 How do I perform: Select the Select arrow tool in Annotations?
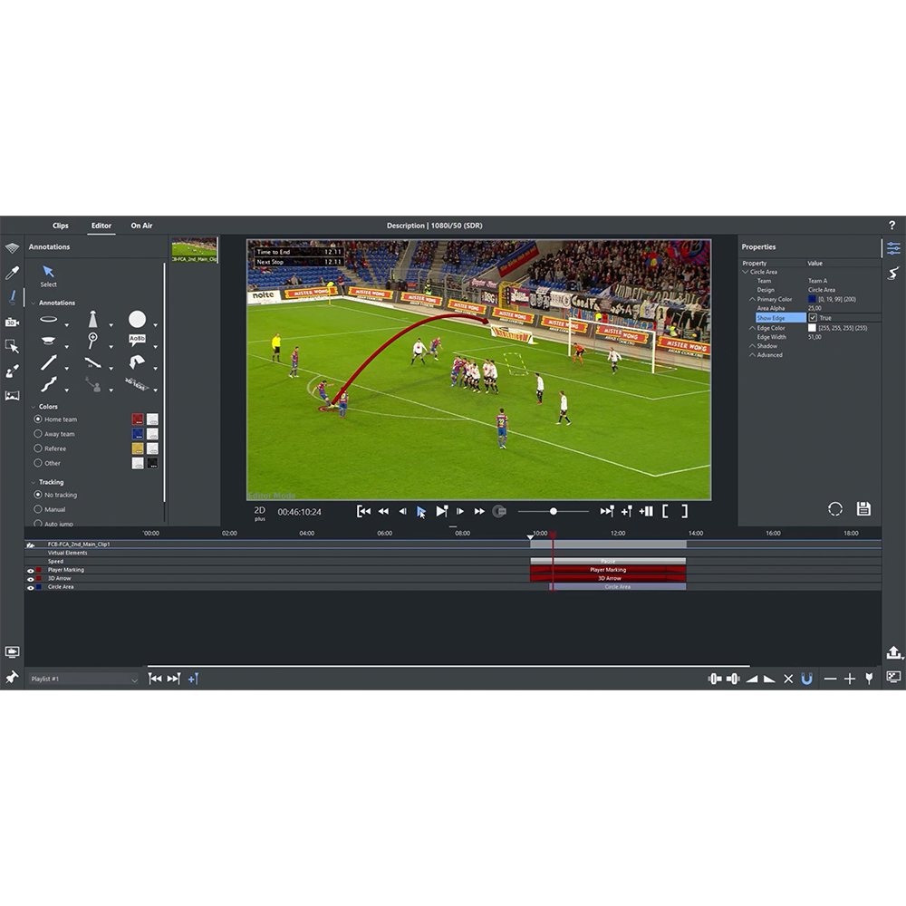click(49, 272)
